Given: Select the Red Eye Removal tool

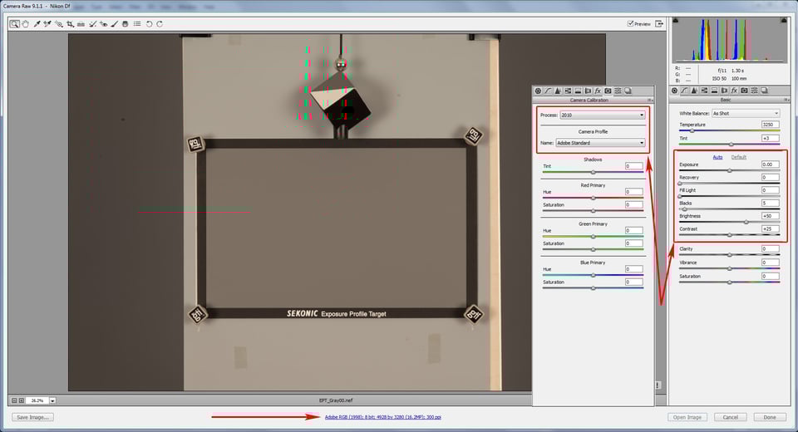Looking at the screenshot, I should [103, 24].
